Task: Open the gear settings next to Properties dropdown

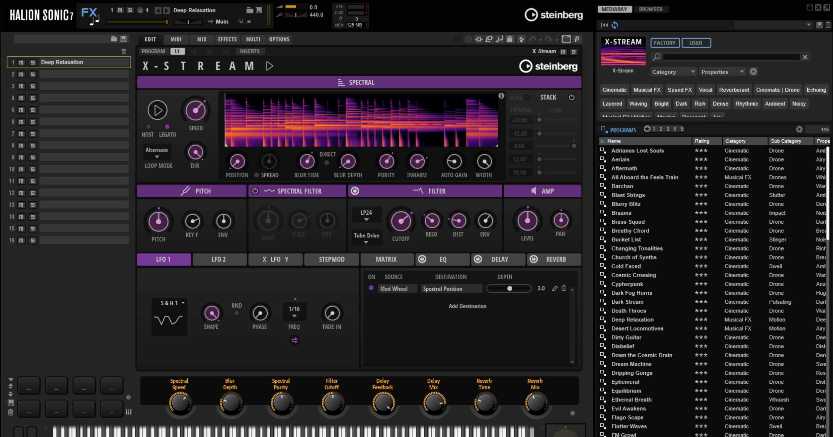Action: pos(753,71)
